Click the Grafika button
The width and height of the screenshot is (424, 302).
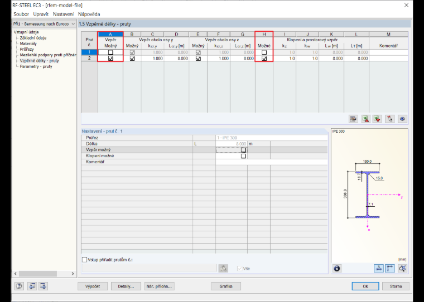click(226, 286)
